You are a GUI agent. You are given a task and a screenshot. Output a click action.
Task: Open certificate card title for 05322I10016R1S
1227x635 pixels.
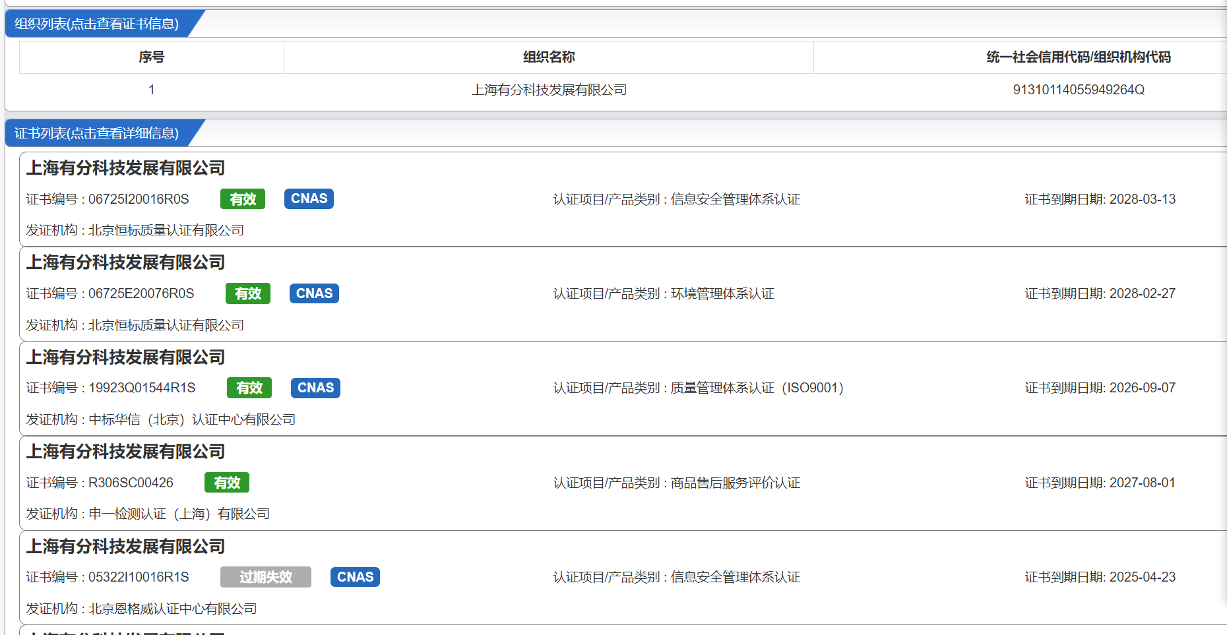pyautogui.click(x=125, y=547)
